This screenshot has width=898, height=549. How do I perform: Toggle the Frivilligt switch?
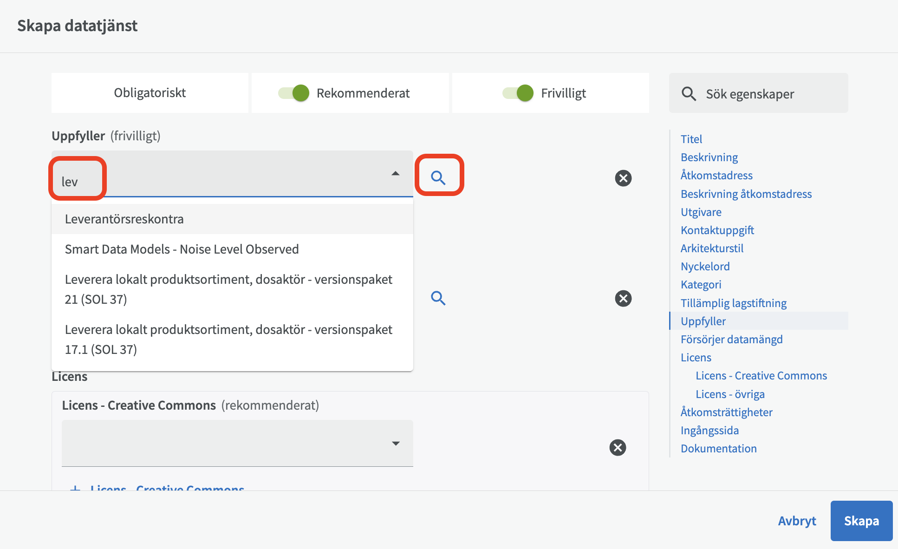coord(518,93)
